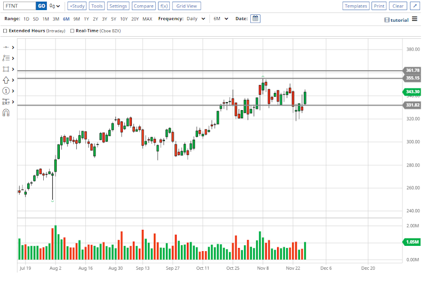This screenshot has height=281, width=427.
Task: Select the line drawing tool icon
Action: pyautogui.click(x=6, y=47)
